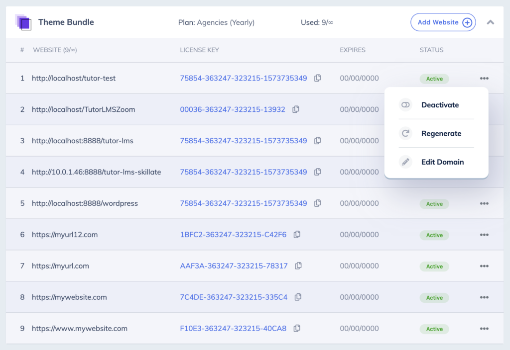The width and height of the screenshot is (510, 350).
Task: Open more options for https://mywebsite.com row
Action: [x=484, y=297]
